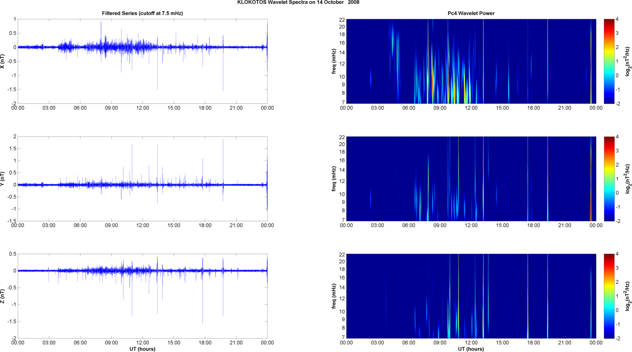Click the top spectrogram's colorbar
632x352 pixels.
tap(609, 61)
